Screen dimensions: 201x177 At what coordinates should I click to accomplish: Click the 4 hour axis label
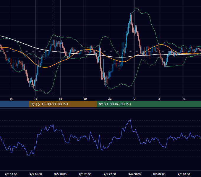(184, 99)
